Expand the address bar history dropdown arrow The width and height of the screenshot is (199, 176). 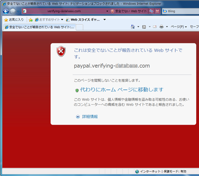(107, 11)
